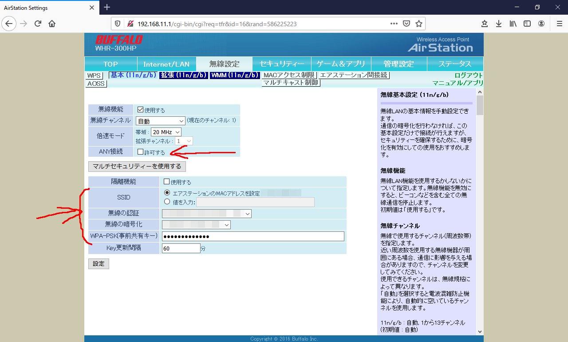Show the bookmarks toolbar star menu
The width and height of the screenshot is (568, 342).
(485, 24)
